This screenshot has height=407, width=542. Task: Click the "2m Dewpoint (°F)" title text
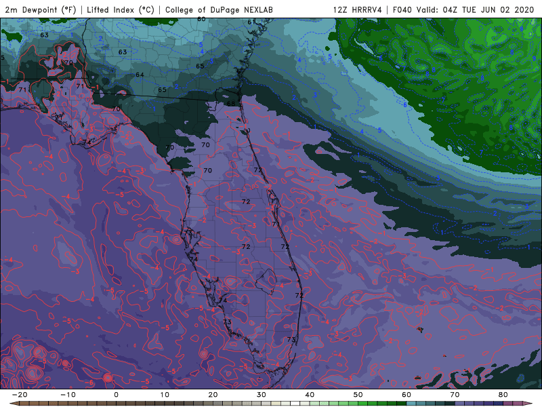(41, 9)
